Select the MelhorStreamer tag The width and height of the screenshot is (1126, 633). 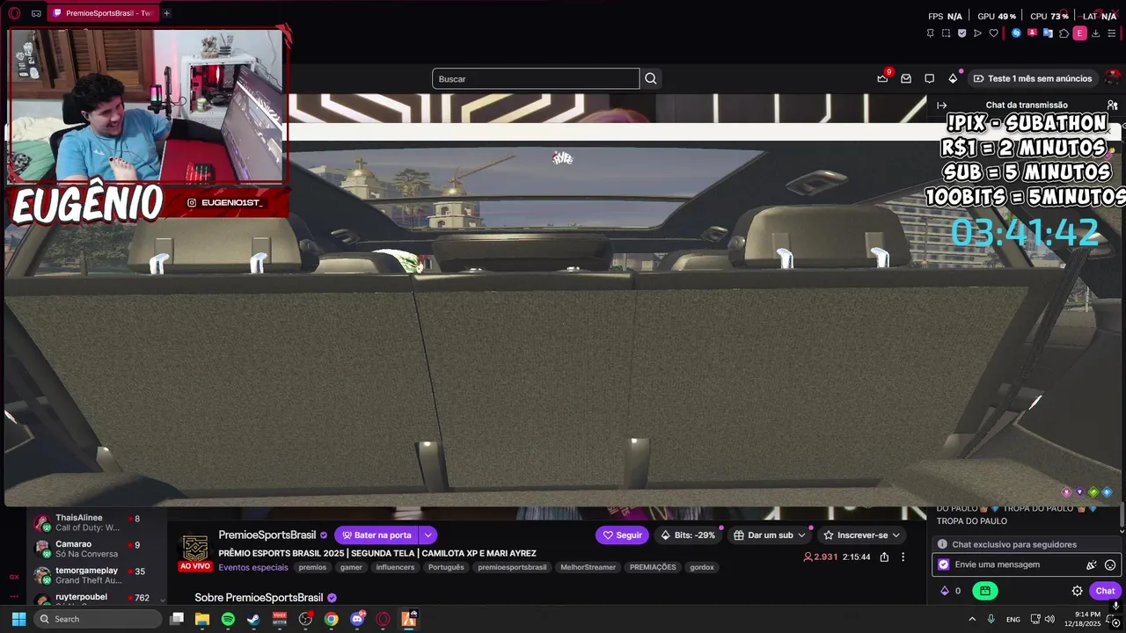pyautogui.click(x=588, y=567)
